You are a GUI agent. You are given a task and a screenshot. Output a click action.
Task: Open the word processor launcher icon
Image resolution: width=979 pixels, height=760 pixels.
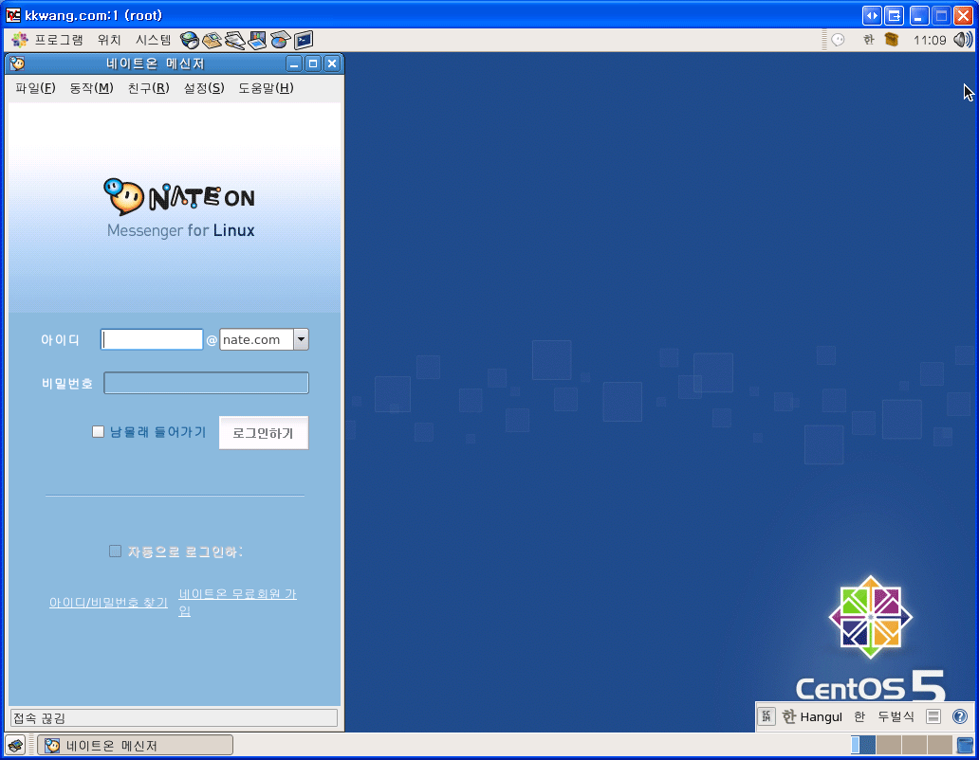pos(234,40)
